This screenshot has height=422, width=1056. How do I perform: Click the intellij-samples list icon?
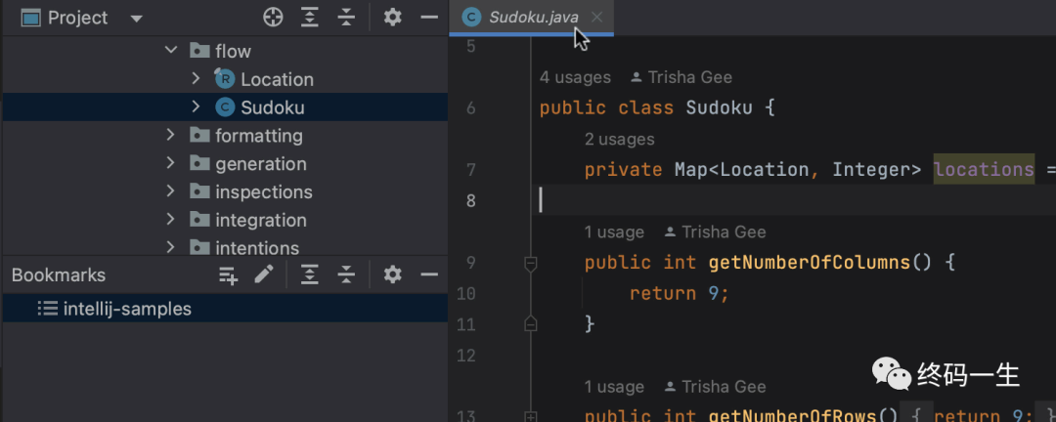[x=47, y=309]
